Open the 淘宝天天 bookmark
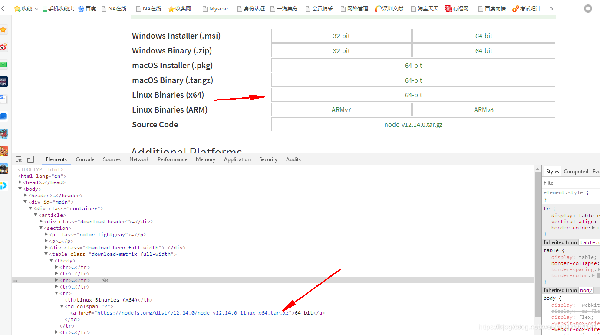This screenshot has width=600, height=335. [425, 9]
